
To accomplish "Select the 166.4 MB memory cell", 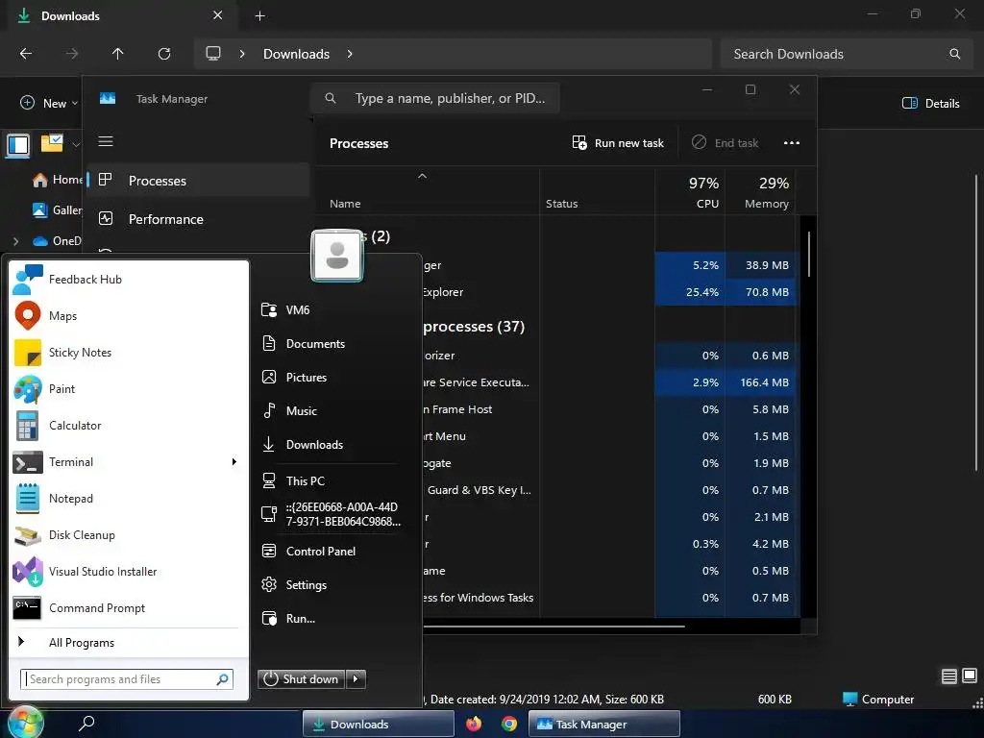I will (761, 382).
